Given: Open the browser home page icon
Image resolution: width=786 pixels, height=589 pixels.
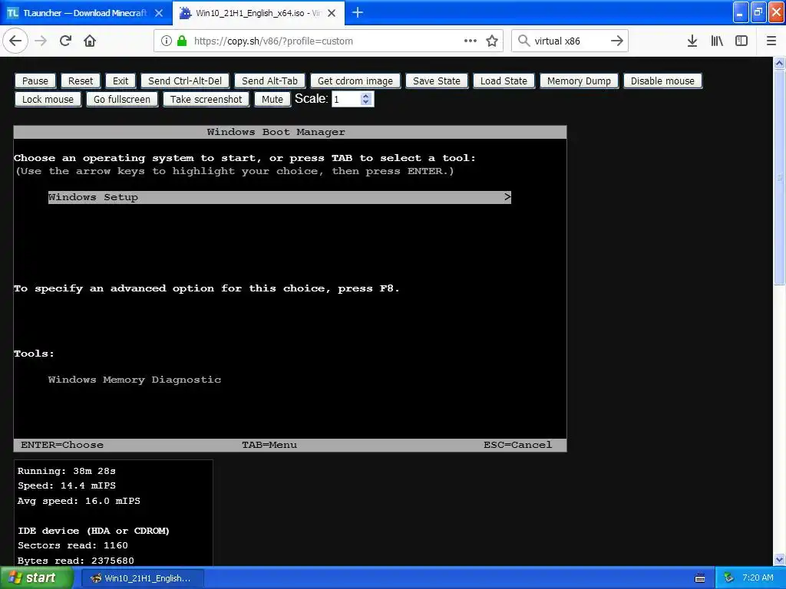Looking at the screenshot, I should [90, 41].
